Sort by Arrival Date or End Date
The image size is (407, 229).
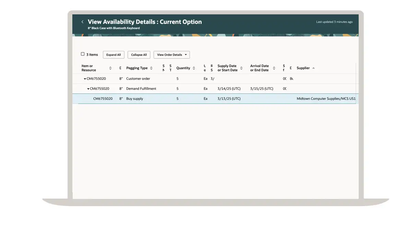[x=274, y=68]
